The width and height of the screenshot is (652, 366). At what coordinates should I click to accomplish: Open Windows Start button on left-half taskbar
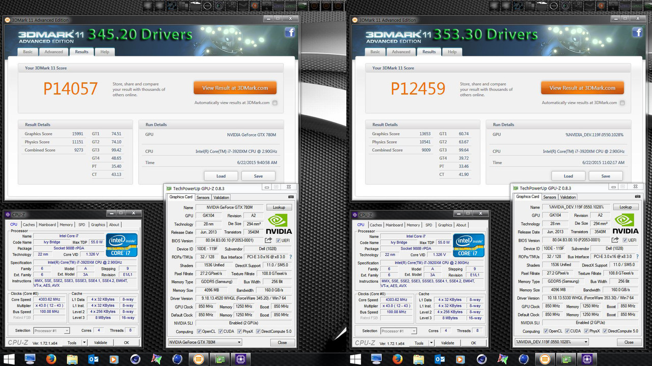tap(10, 359)
